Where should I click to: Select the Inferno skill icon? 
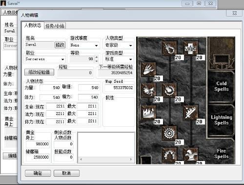tap(148, 69)
